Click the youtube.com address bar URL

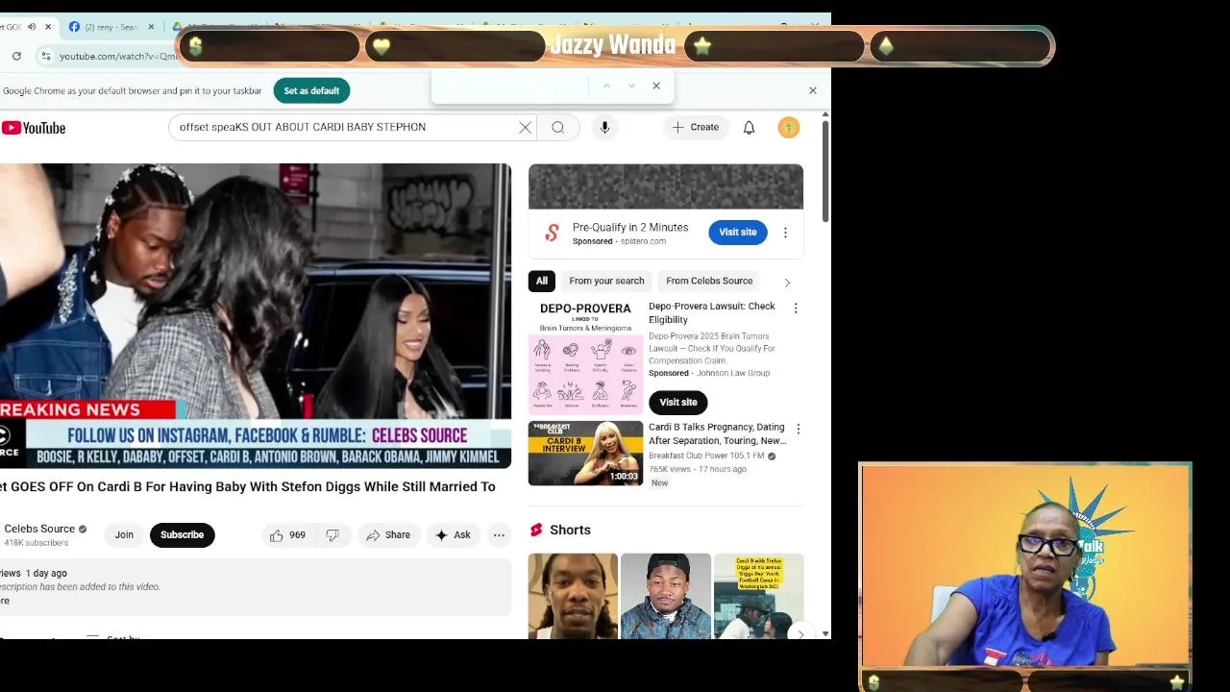(x=118, y=56)
